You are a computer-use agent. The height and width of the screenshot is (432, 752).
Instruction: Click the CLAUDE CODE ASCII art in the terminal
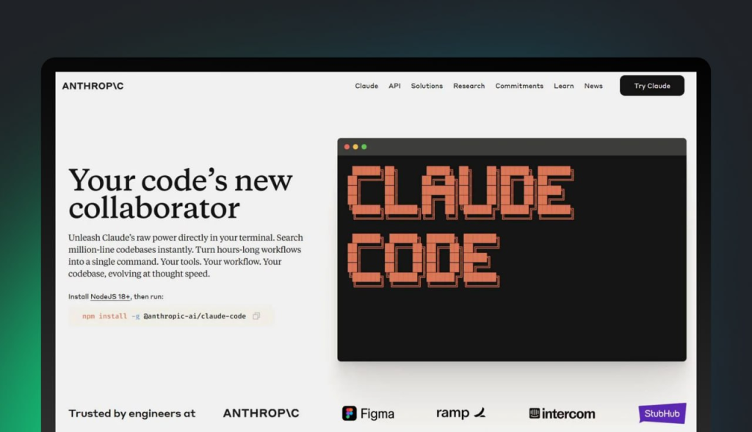pyautogui.click(x=459, y=225)
